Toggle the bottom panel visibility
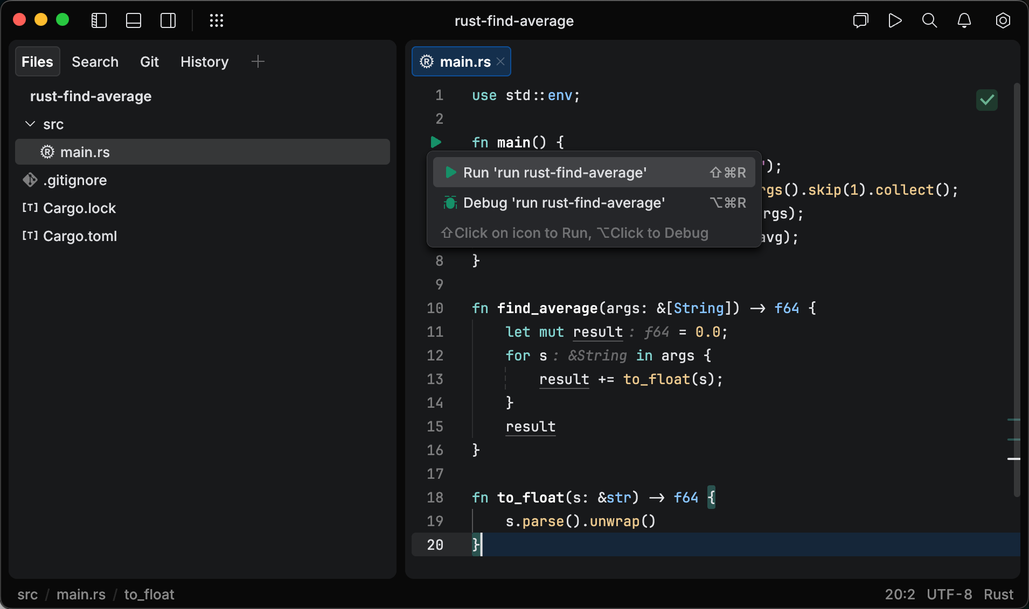The height and width of the screenshot is (609, 1029). (x=133, y=20)
